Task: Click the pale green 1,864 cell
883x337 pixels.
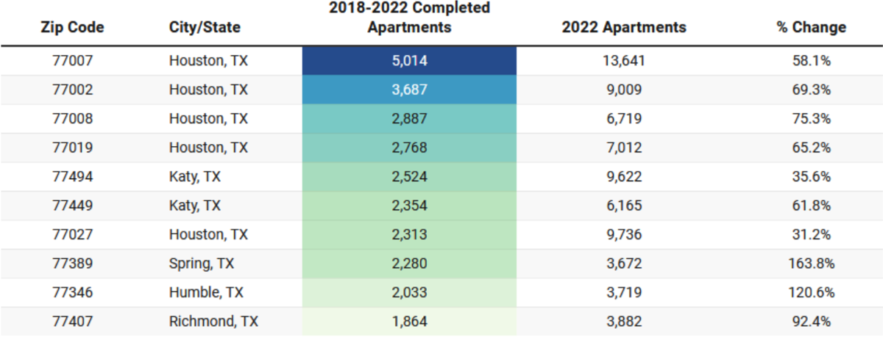Action: coord(409,322)
